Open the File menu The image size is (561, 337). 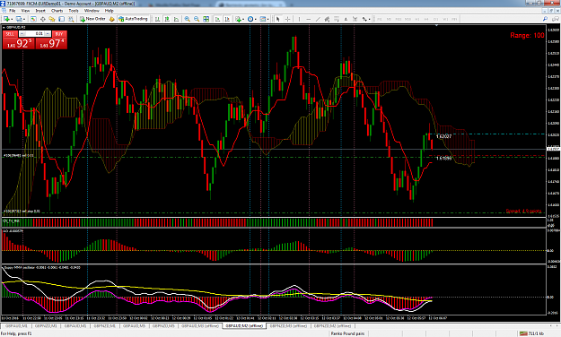pos(13,11)
